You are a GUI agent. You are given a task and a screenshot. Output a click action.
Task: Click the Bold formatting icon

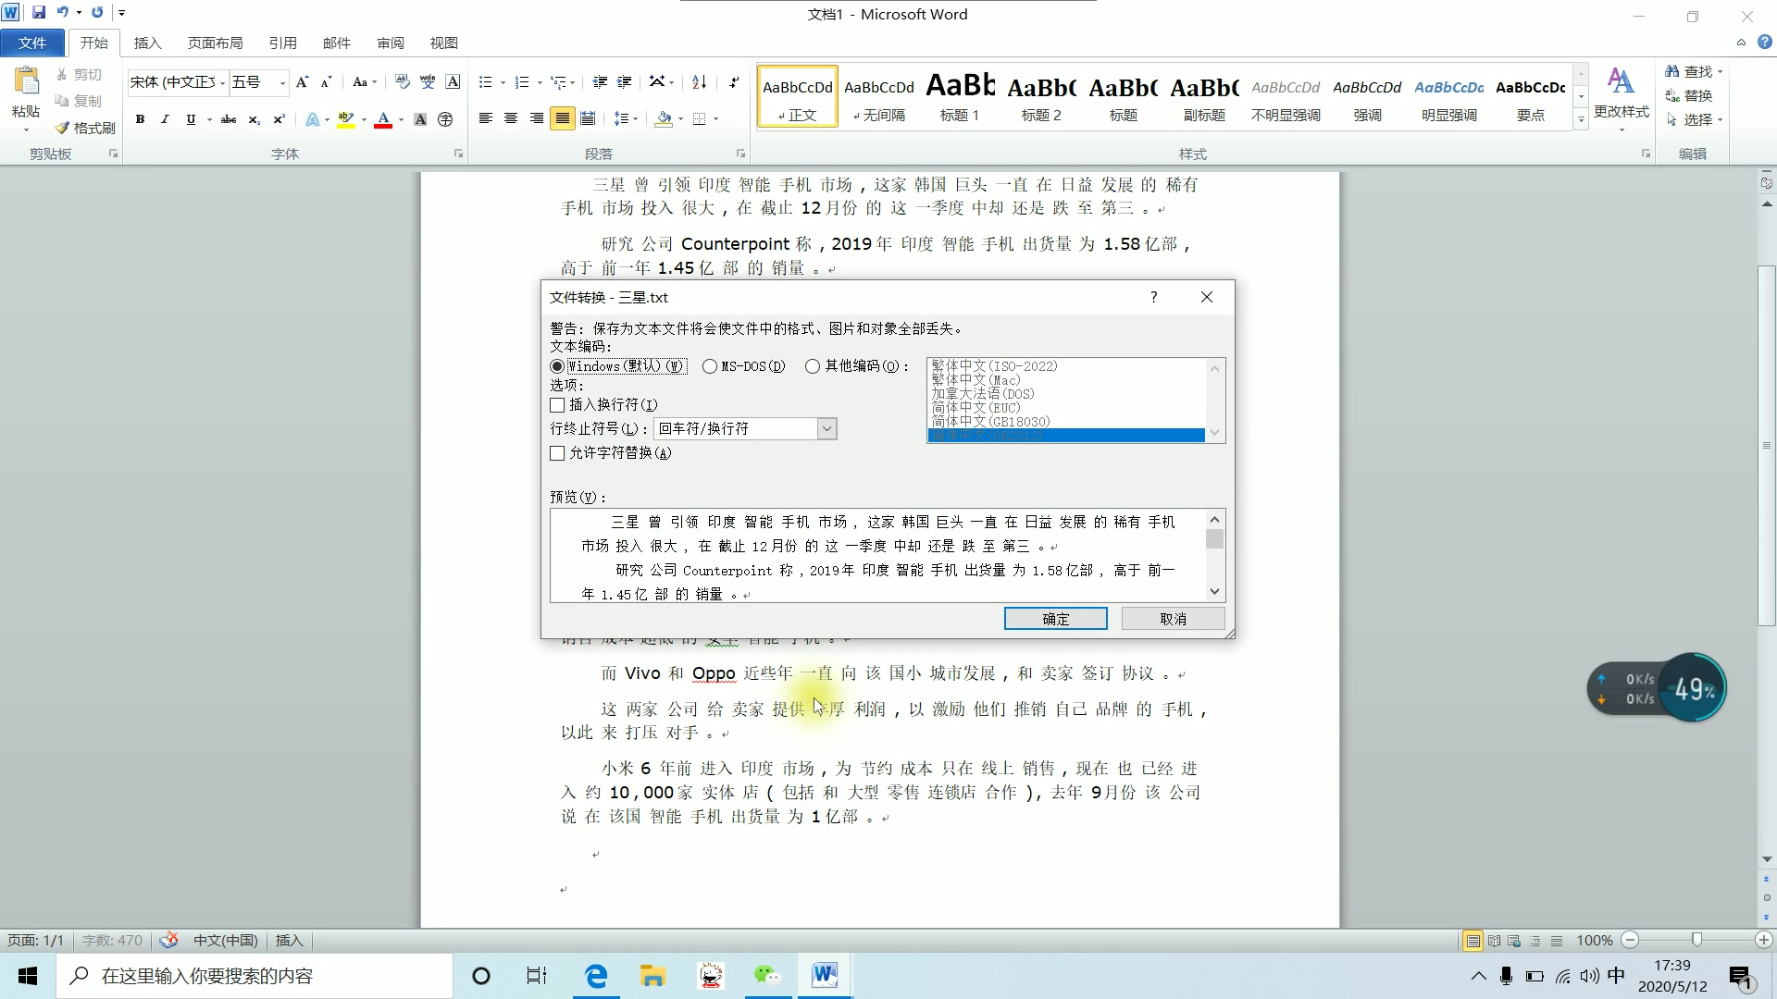140,119
